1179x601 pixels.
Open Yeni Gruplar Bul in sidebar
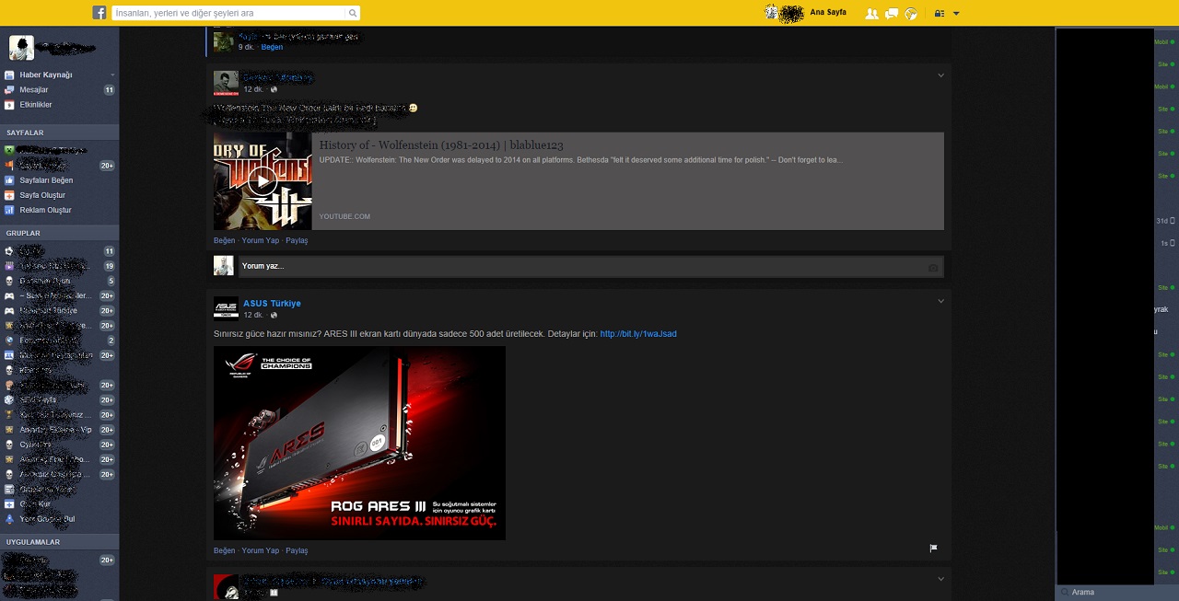tap(47, 519)
